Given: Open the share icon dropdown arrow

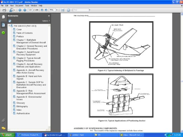Looking at the screenshot, I should click(14, 10).
